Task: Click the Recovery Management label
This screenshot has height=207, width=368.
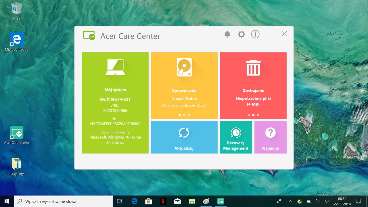Action: coord(236,146)
